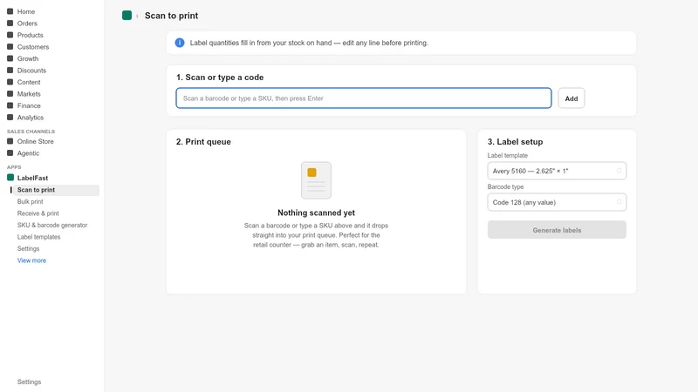Select Scan to print in sidebar

[56, 190]
